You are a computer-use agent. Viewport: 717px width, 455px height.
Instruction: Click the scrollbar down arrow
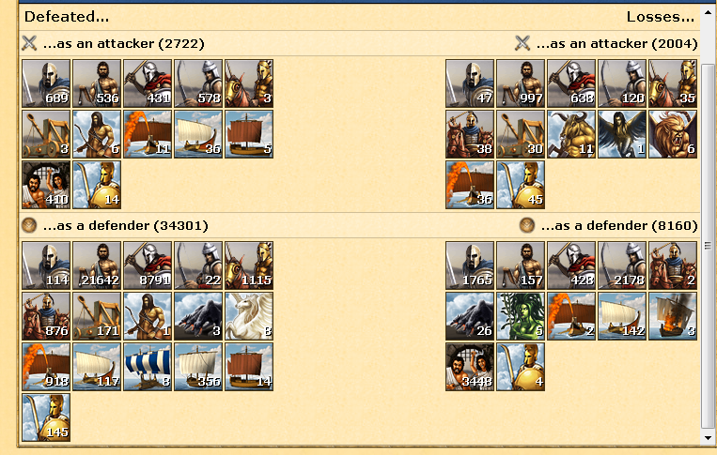[x=708, y=438]
